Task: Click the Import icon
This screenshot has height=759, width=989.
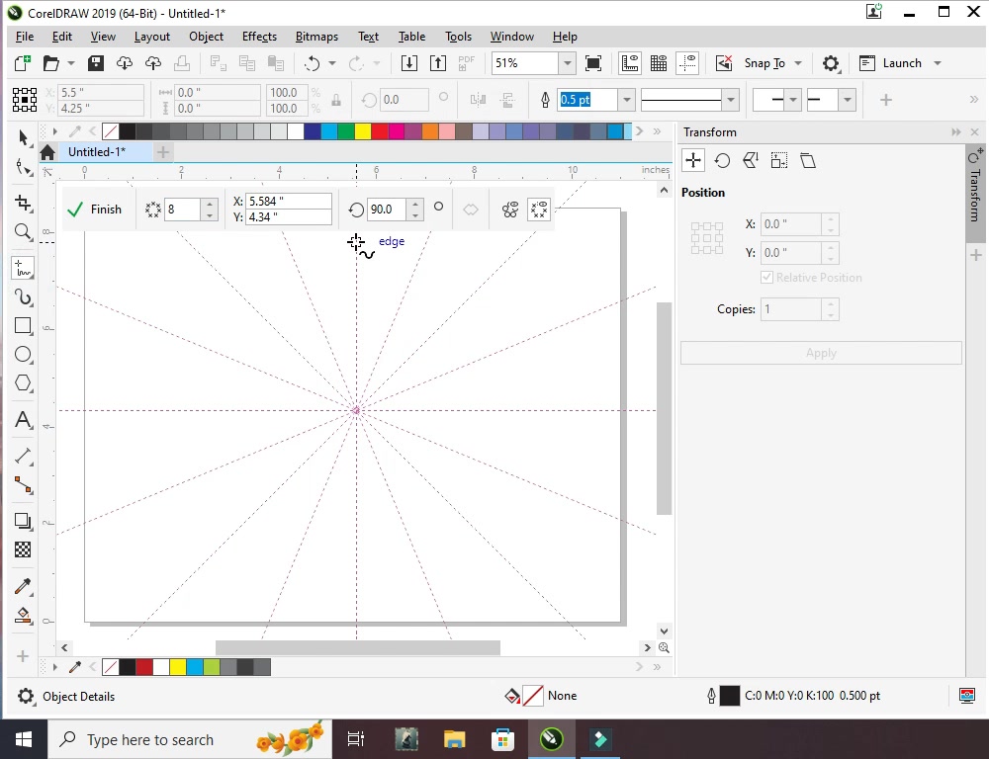Action: click(x=409, y=63)
